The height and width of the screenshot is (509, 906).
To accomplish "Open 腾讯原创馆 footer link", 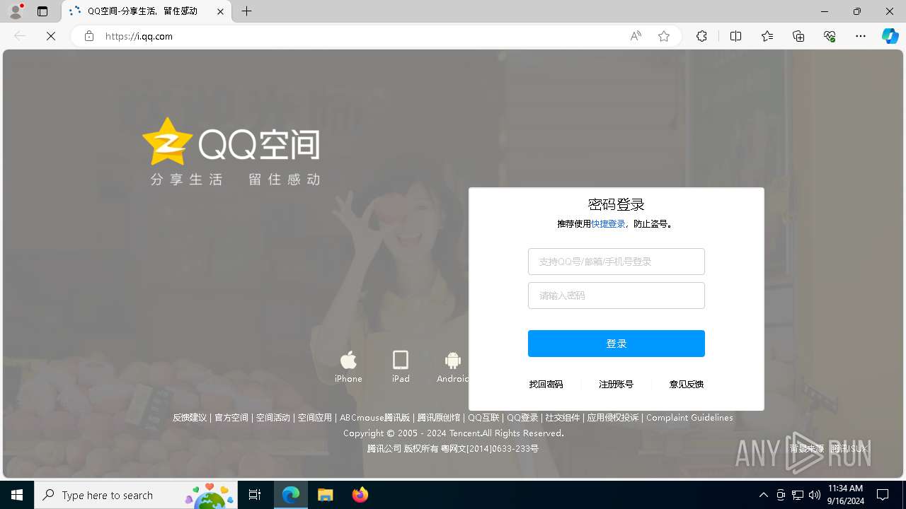I will pyautogui.click(x=439, y=418).
